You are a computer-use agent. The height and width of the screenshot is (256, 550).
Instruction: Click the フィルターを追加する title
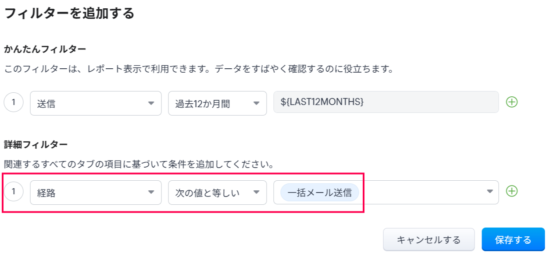(69, 13)
